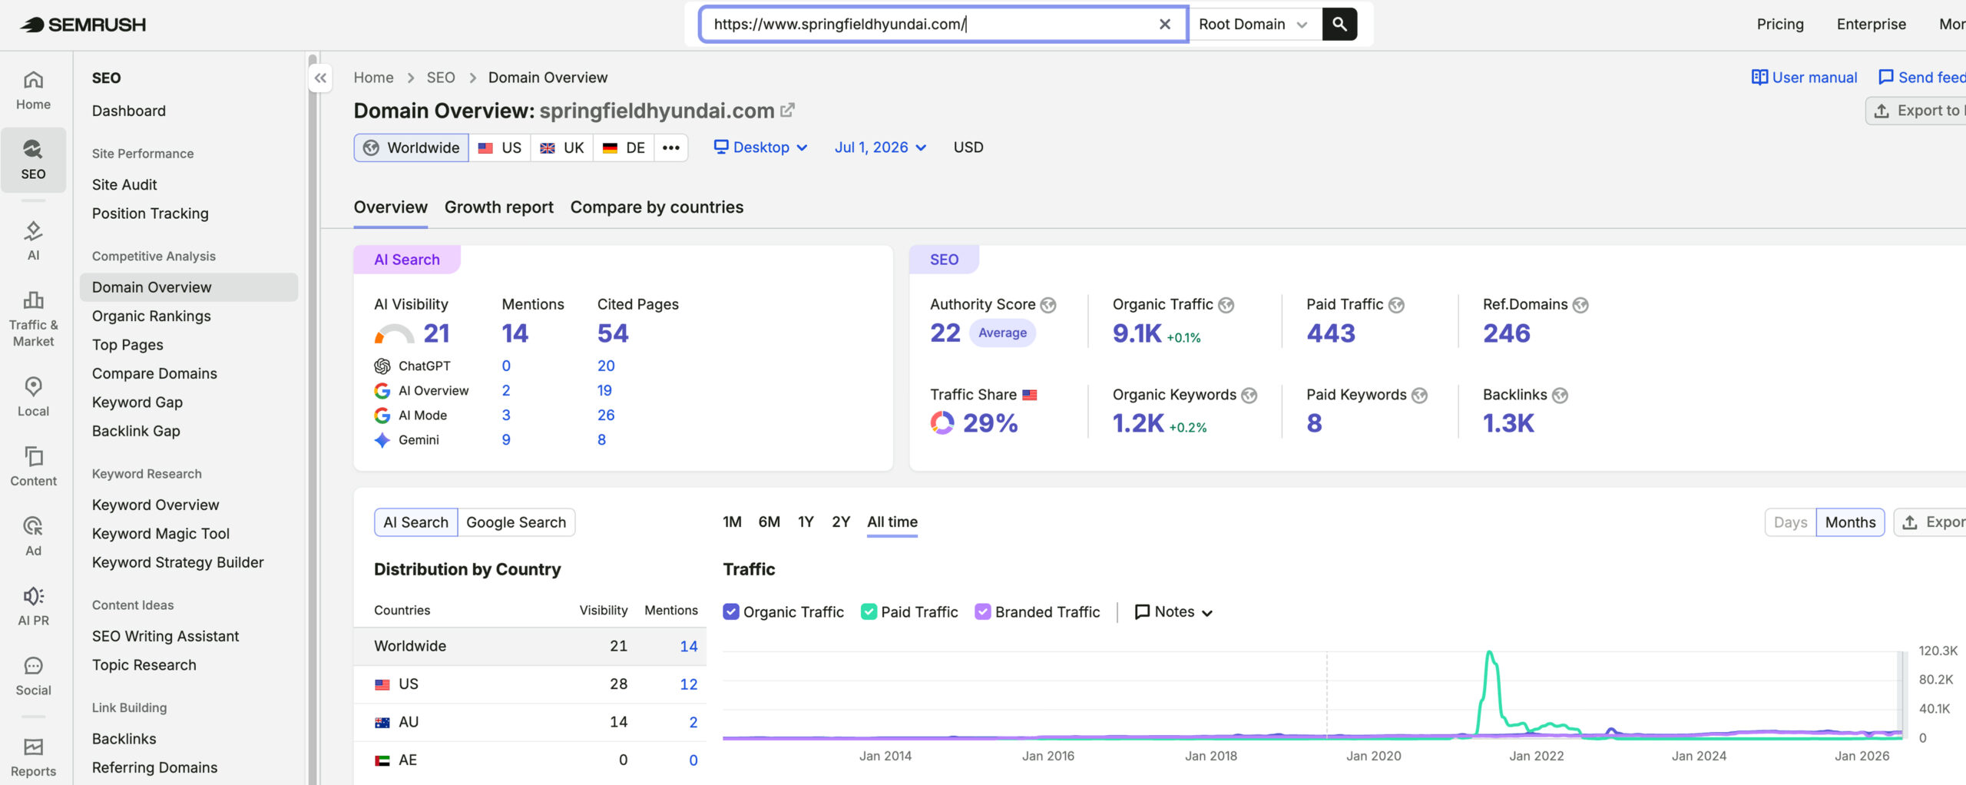The image size is (1966, 785).
Task: Switch chart granularity to Days
Action: 1790,522
